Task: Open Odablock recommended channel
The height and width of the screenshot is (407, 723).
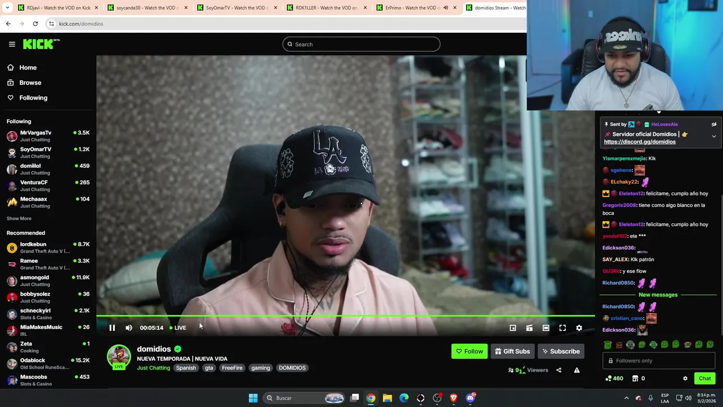Action: [x=48, y=363]
